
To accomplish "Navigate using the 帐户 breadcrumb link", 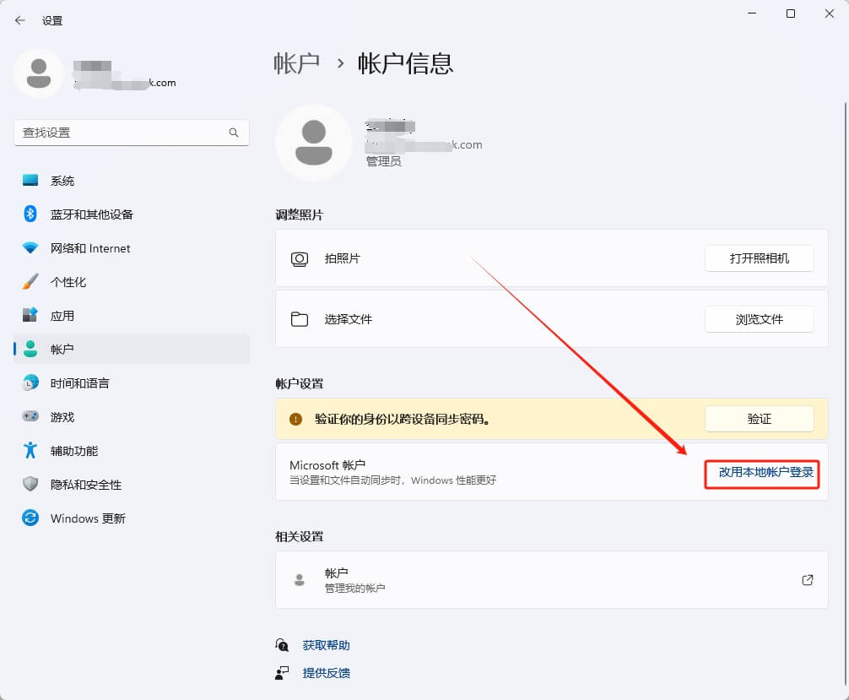I will 297,63.
